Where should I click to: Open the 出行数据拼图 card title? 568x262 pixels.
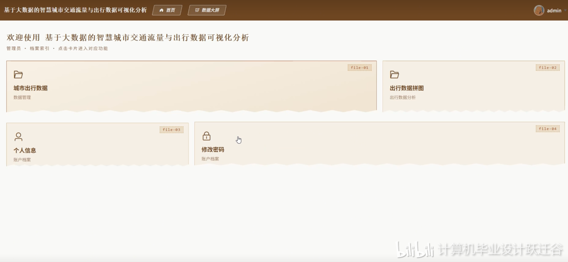[407, 88]
